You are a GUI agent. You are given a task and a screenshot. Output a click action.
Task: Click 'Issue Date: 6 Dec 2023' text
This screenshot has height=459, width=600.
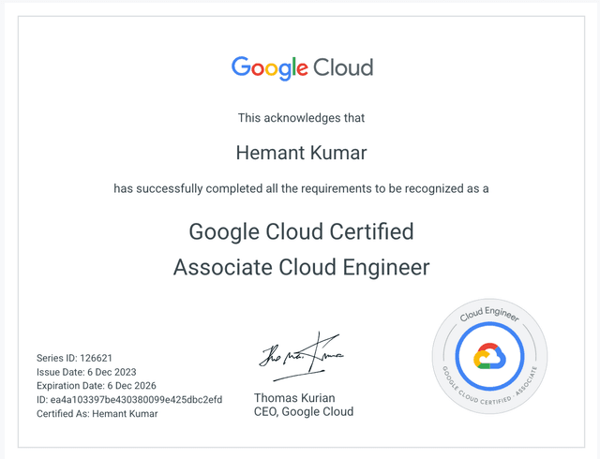click(86, 372)
